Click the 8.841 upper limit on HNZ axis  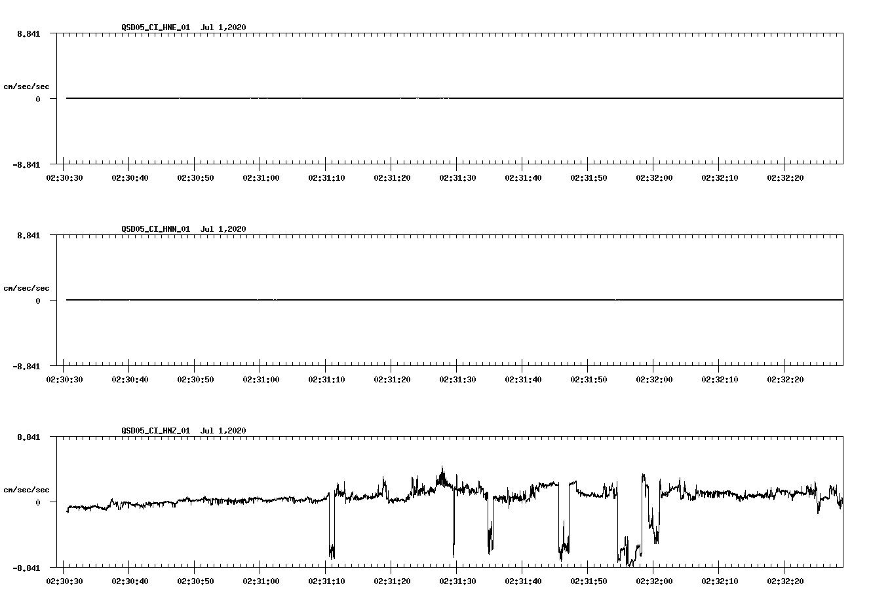[x=29, y=437]
